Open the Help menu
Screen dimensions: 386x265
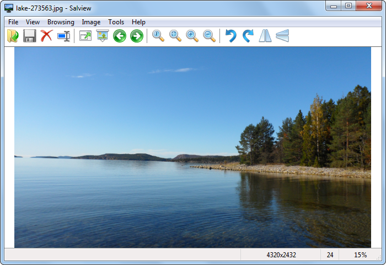[x=138, y=22]
